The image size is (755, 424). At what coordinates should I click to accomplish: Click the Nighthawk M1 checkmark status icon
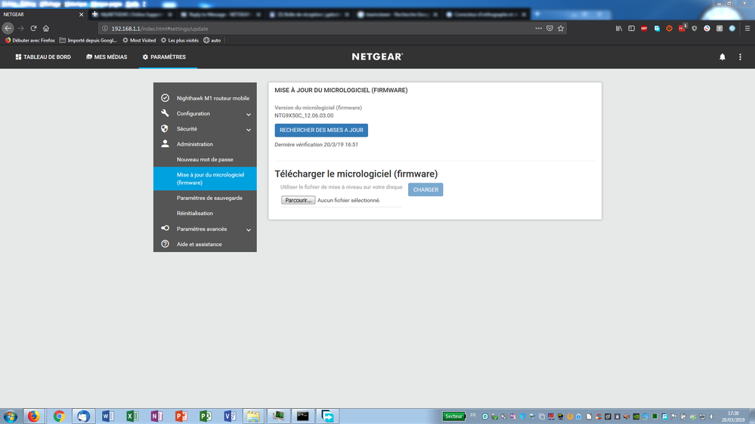point(166,97)
